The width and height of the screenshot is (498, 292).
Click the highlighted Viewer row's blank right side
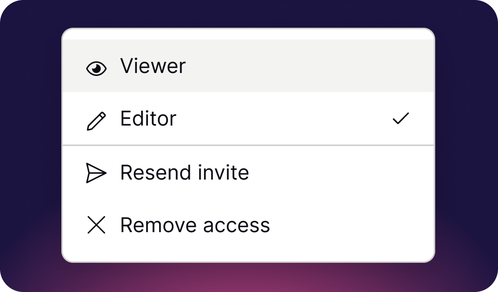[x=341, y=66]
